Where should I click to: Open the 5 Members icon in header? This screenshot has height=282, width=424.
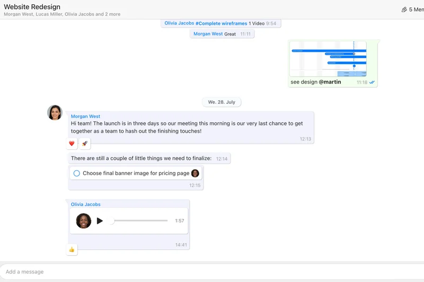click(x=404, y=10)
